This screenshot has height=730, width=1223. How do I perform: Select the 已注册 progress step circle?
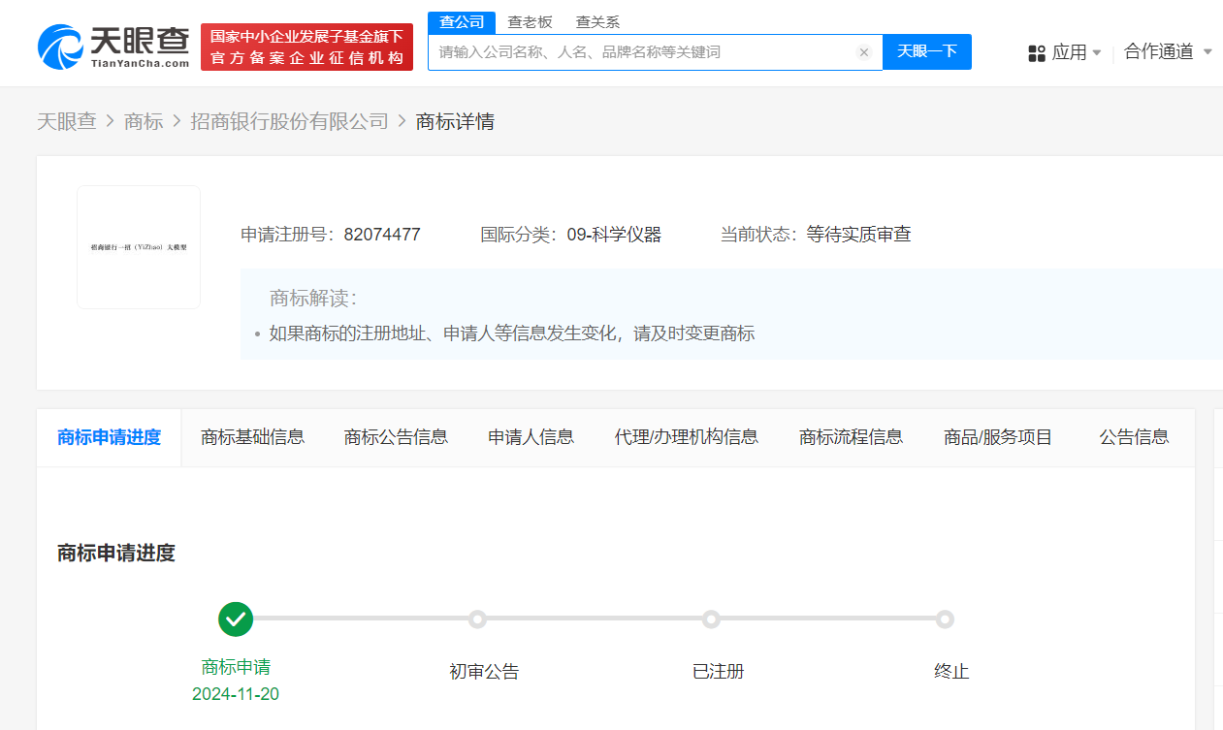711,619
